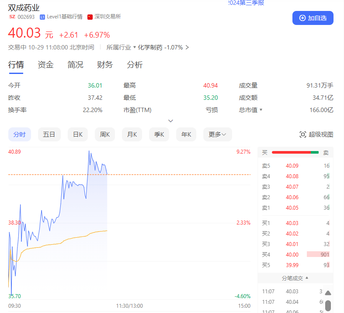Open the 更多 chart period dropdown
This screenshot has height=313, width=344.
pos(217,135)
